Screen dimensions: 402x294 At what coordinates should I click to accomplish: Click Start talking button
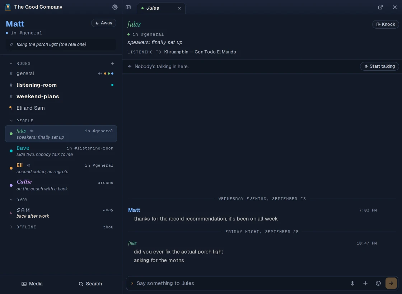[379, 66]
